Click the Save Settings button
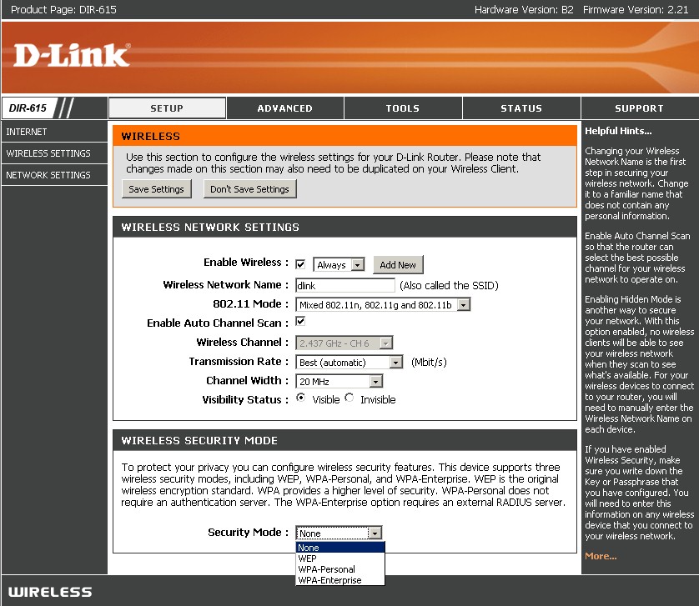699x606 pixels. pos(157,189)
